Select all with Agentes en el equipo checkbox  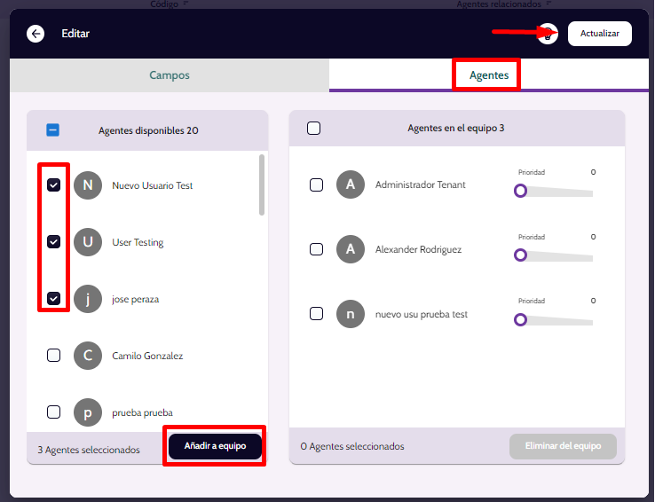[x=313, y=128]
